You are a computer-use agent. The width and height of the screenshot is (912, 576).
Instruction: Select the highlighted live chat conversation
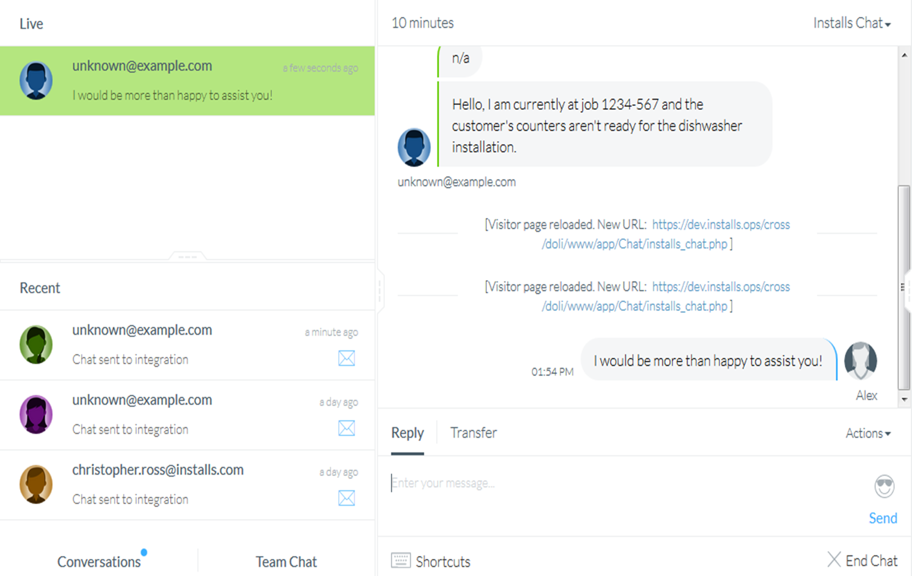187,81
